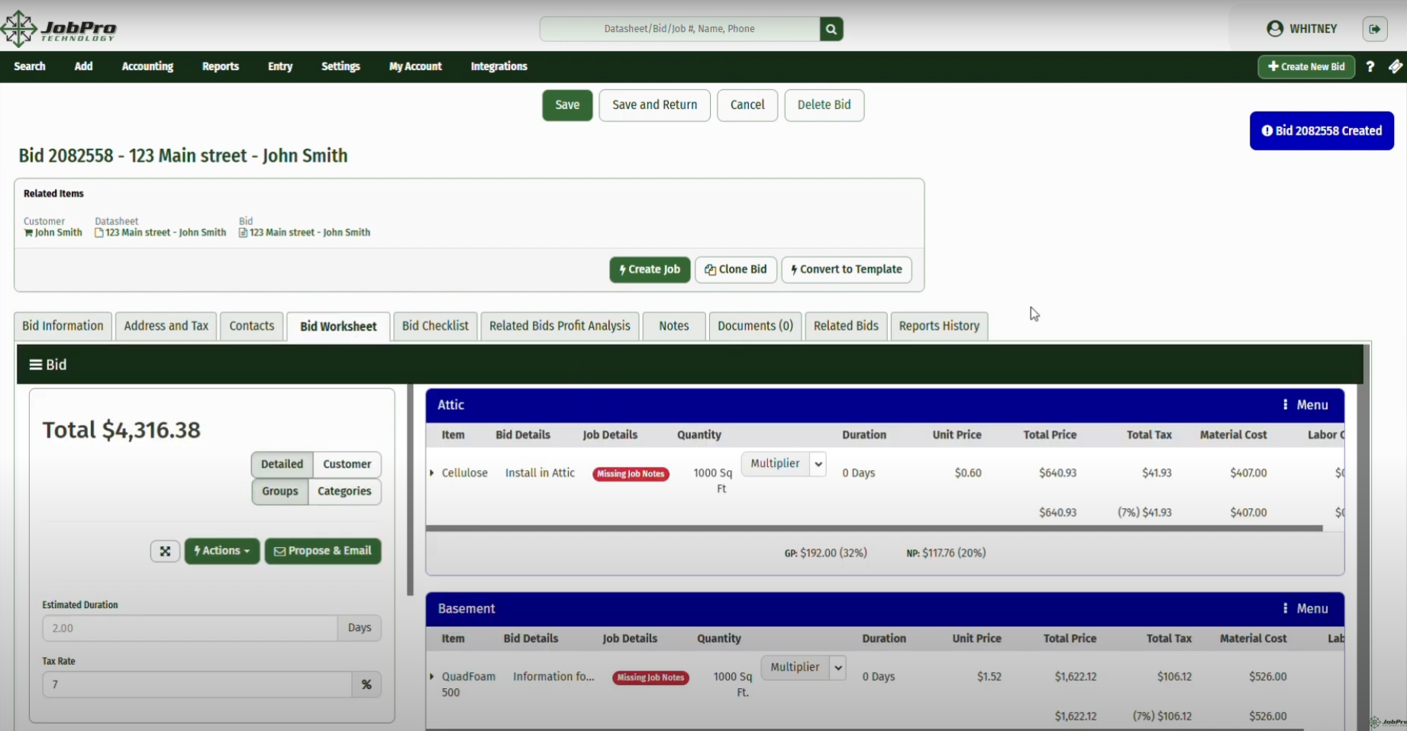Screen dimensions: 1407x731
Task: Open the Actions dropdown
Action: pos(221,551)
